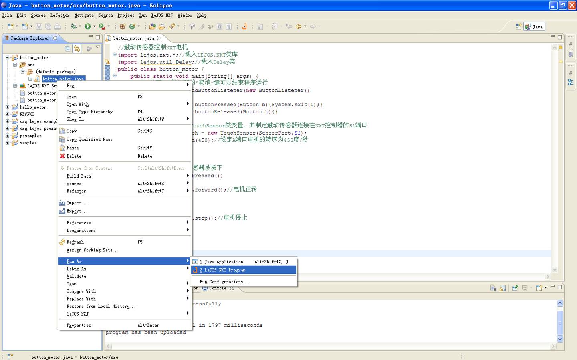Click the green Run button in toolbar

point(88,26)
